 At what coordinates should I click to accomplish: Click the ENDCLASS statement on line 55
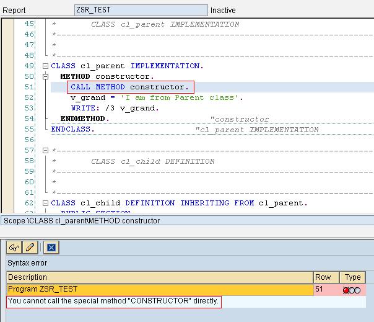tap(73, 129)
